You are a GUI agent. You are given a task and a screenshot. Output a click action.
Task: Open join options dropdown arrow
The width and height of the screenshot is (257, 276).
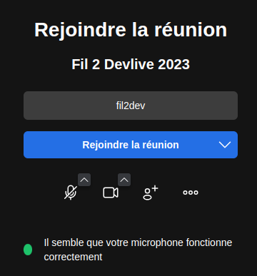225,145
